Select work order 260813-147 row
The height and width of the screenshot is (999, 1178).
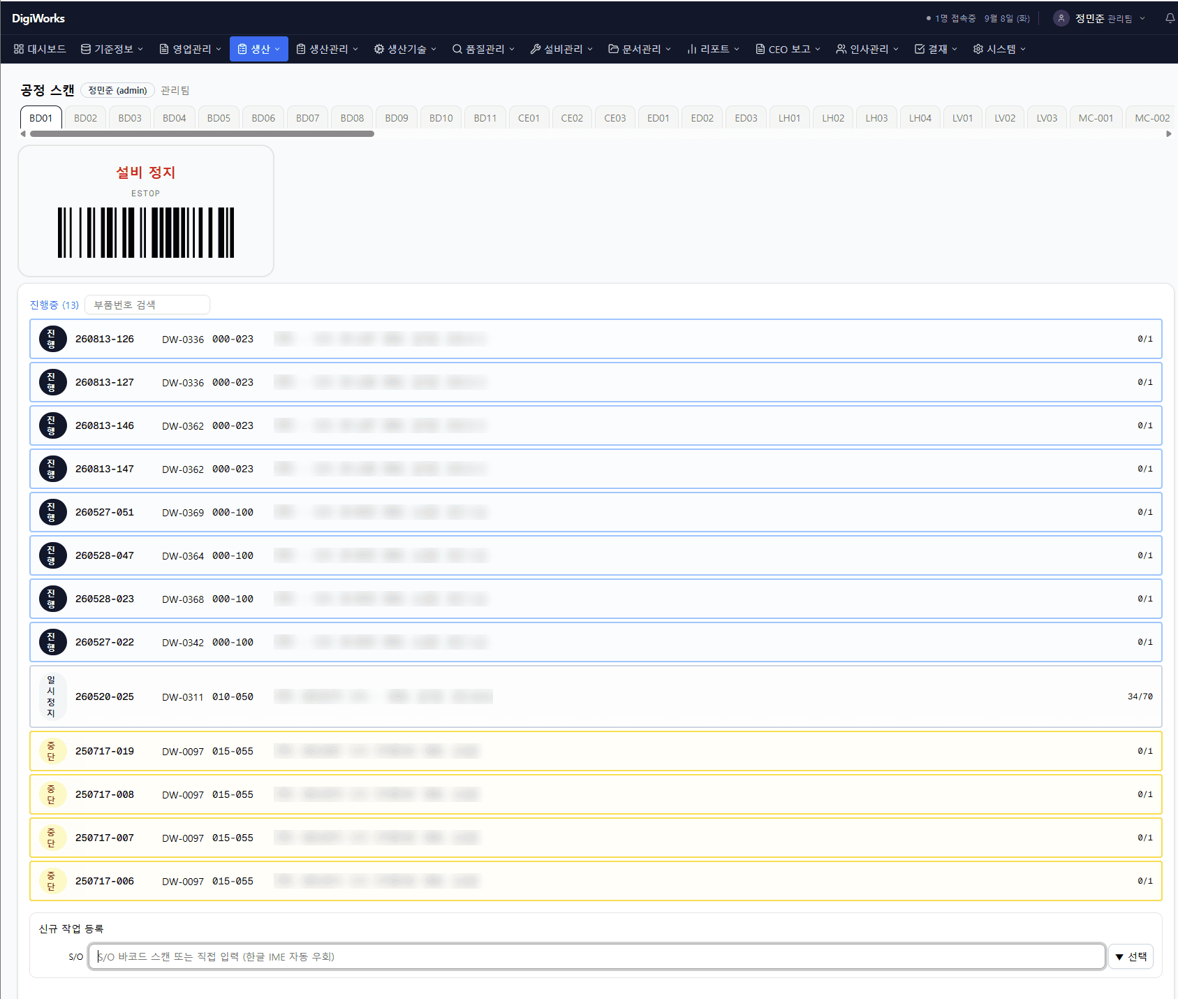pyautogui.click(x=596, y=469)
